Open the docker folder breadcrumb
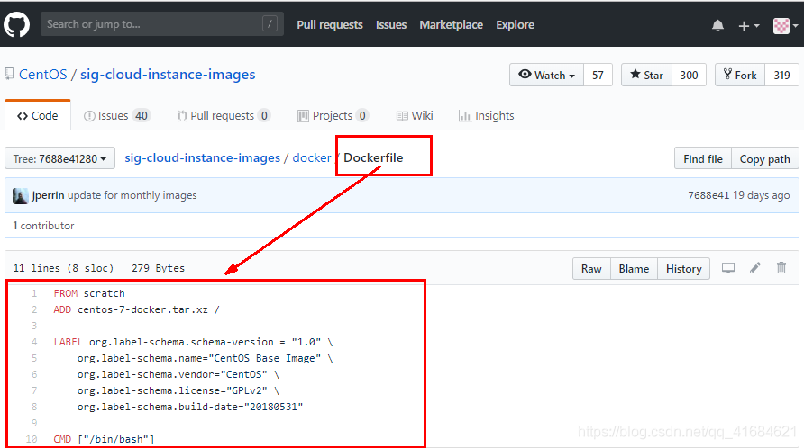Screen dimensions: 804x448 (x=312, y=157)
